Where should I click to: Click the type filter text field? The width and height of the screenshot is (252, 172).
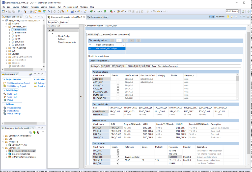coord(63,26)
